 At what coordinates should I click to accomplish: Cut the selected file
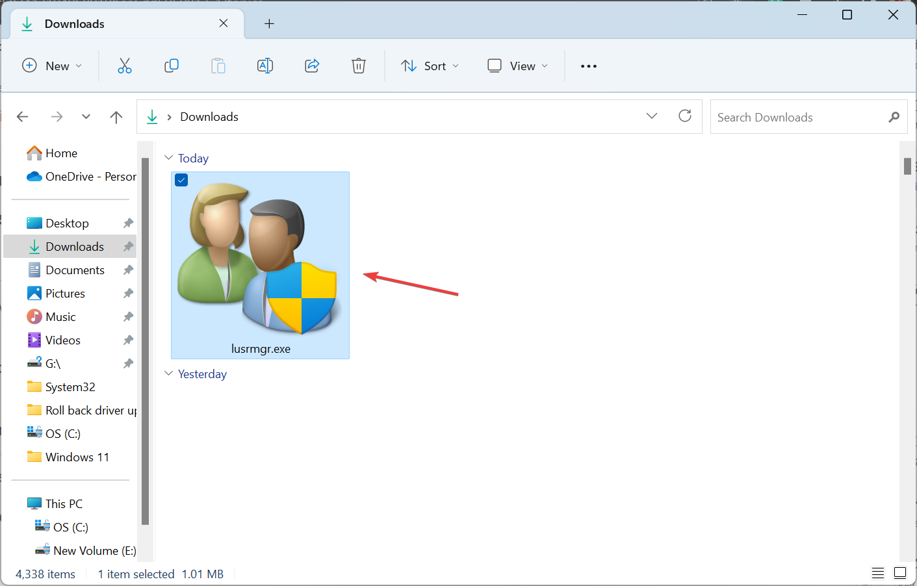point(125,66)
